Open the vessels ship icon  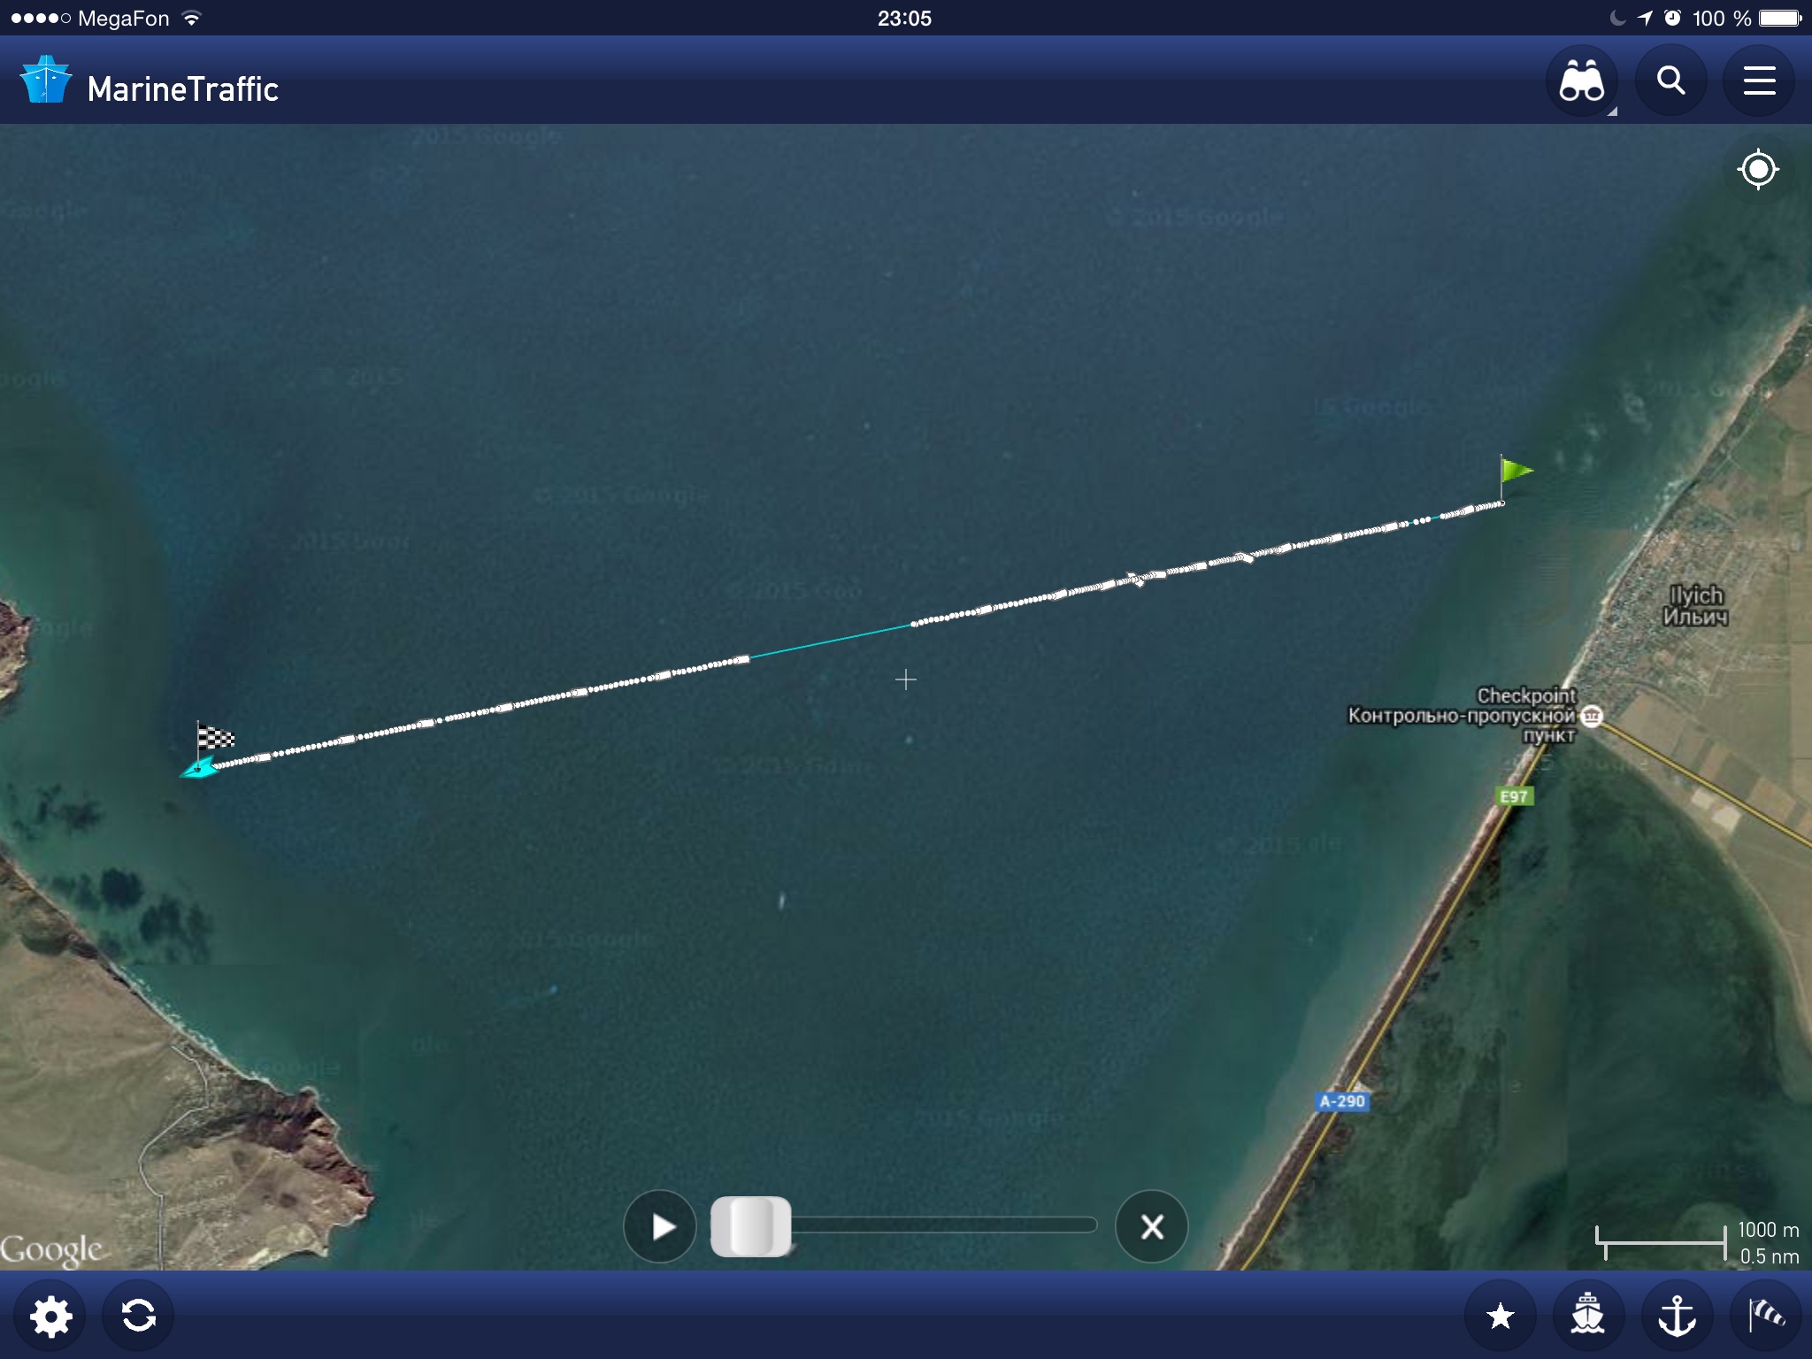(x=1588, y=1316)
